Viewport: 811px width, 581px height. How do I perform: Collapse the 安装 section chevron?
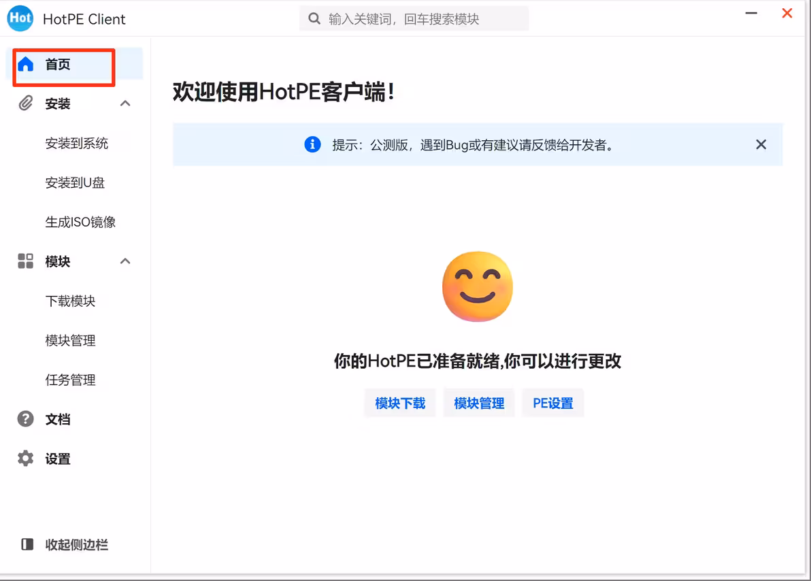pyautogui.click(x=125, y=103)
